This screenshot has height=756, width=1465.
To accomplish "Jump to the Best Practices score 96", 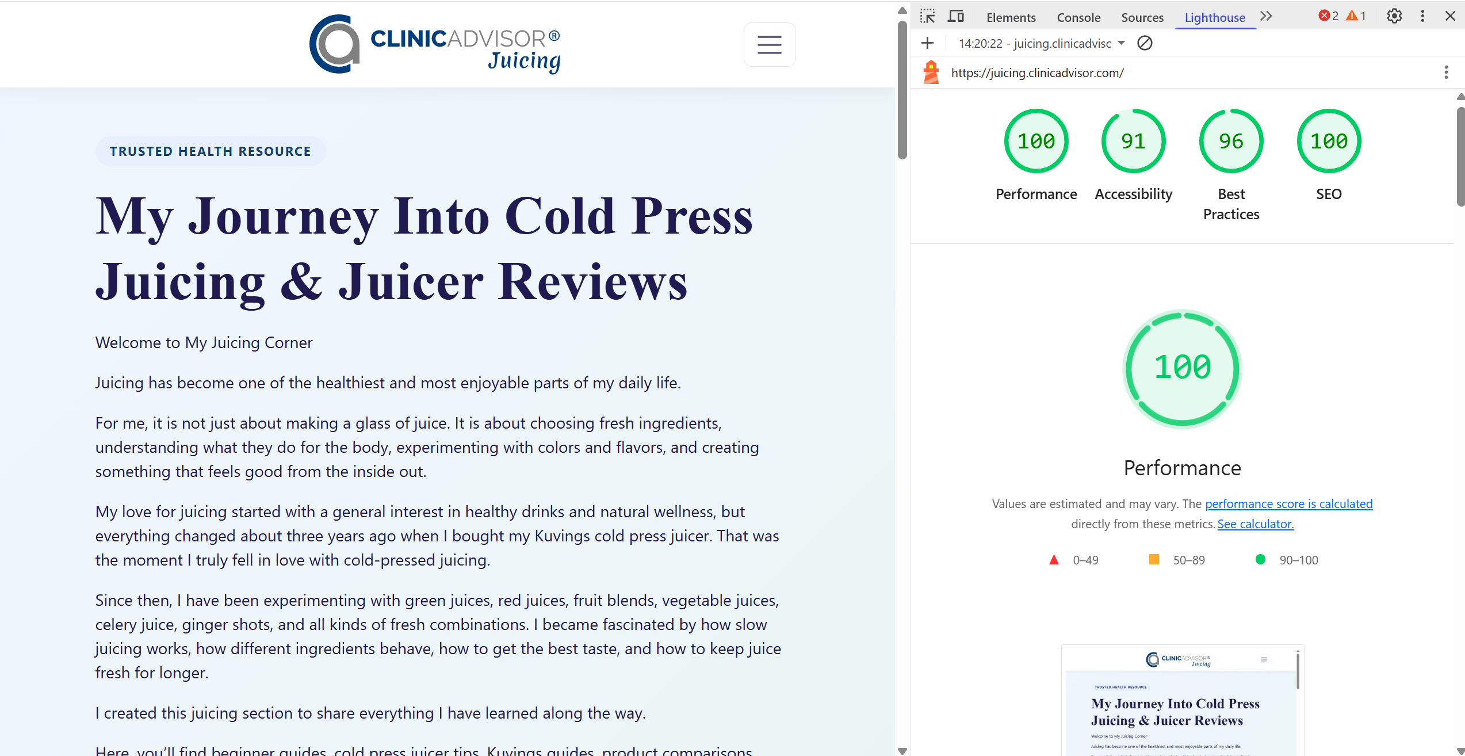I will click(1231, 141).
